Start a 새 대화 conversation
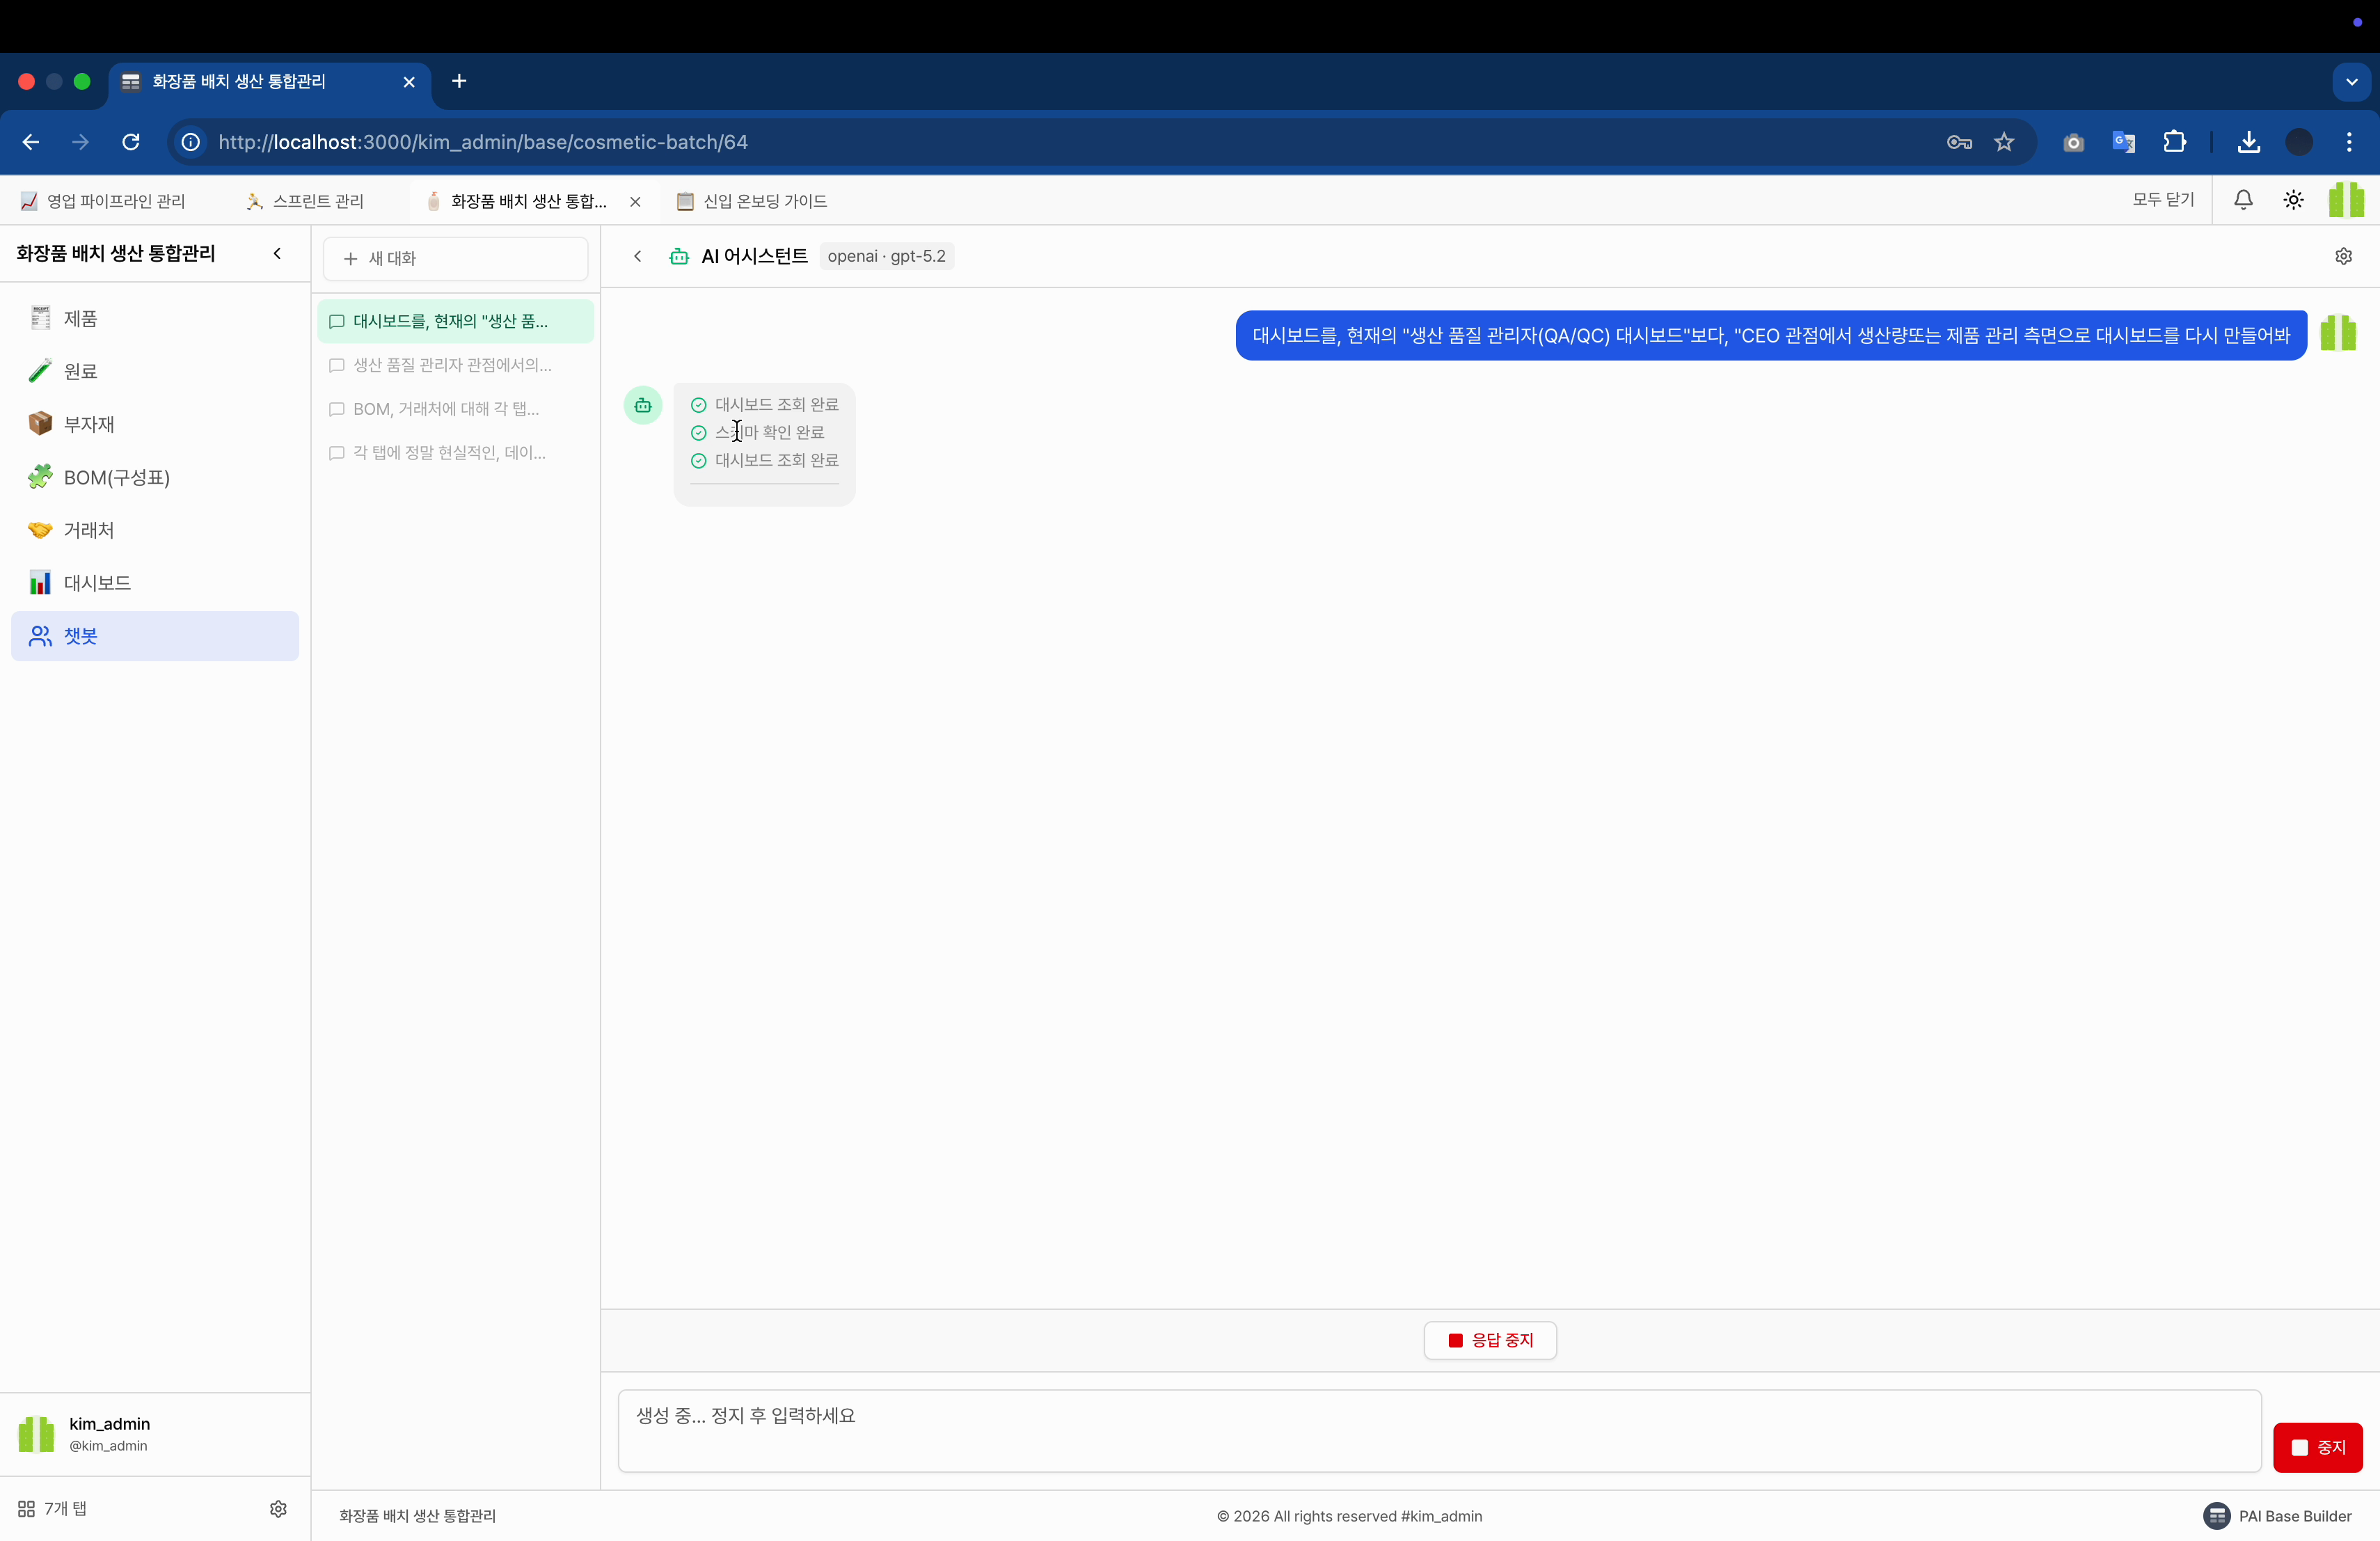 point(455,258)
